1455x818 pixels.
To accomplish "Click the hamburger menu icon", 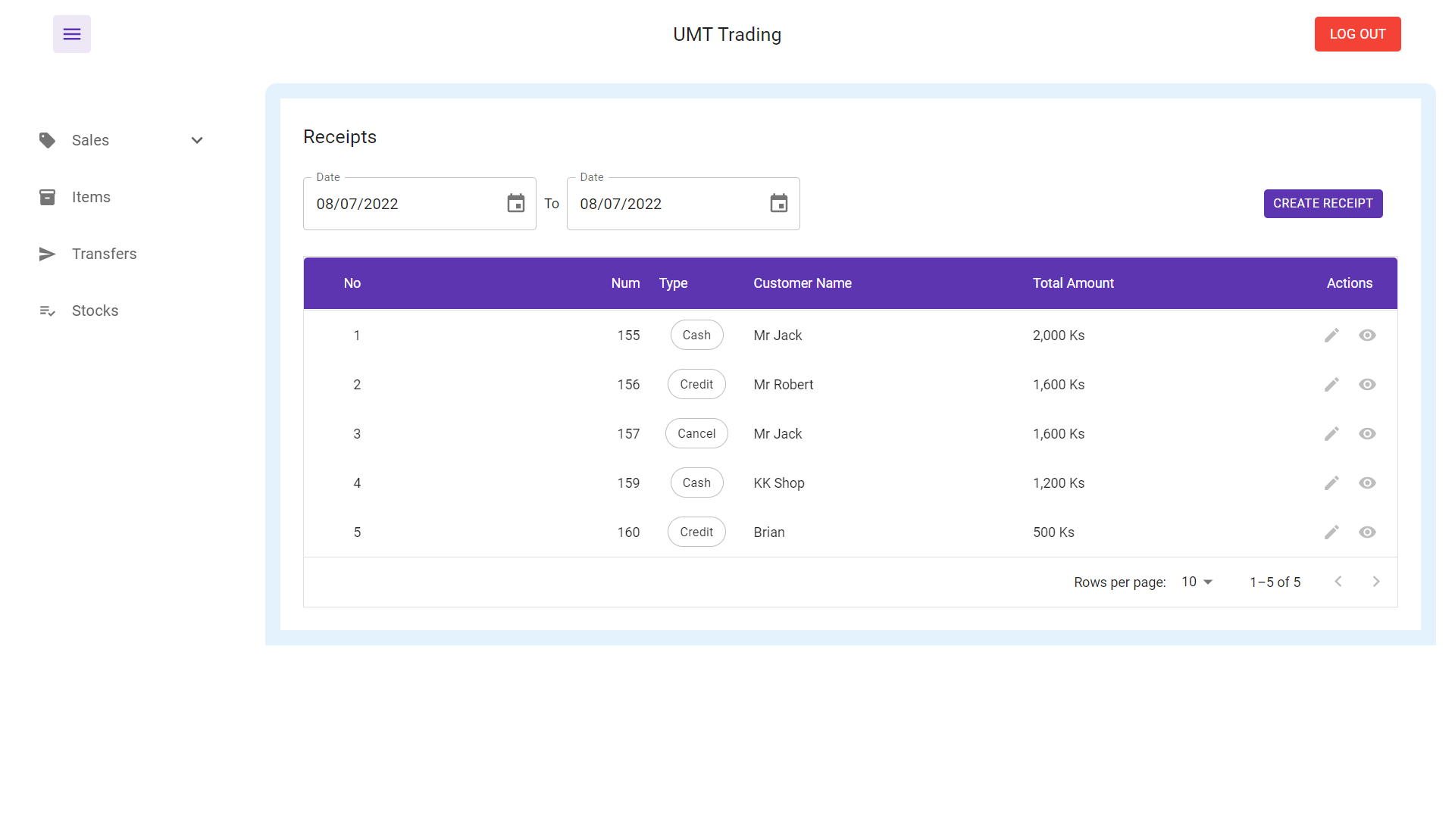I will [72, 34].
